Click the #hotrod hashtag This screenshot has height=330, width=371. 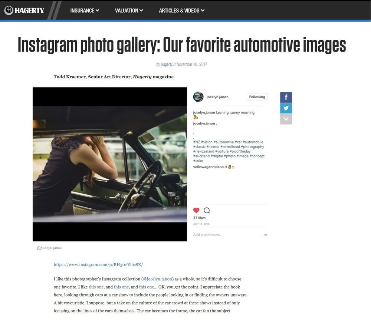click(213, 146)
